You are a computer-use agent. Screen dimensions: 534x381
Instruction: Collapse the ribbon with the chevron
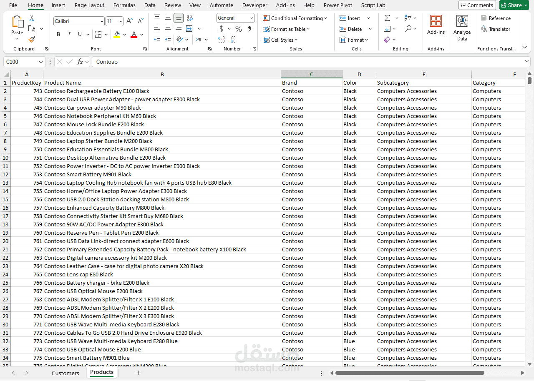pyautogui.click(x=525, y=47)
